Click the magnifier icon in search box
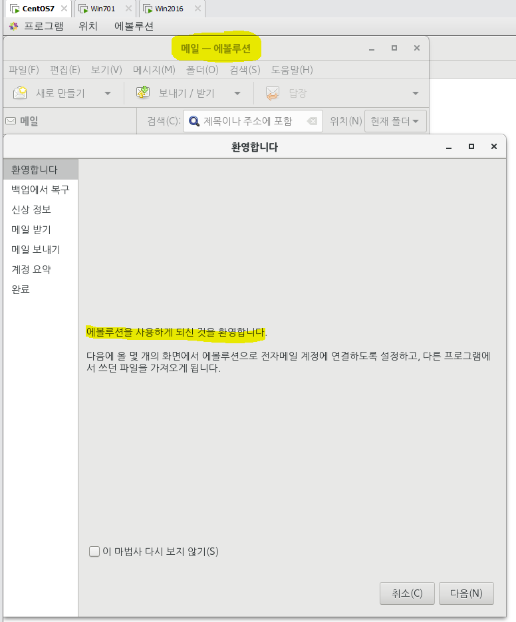The width and height of the screenshot is (516, 622). 194,121
